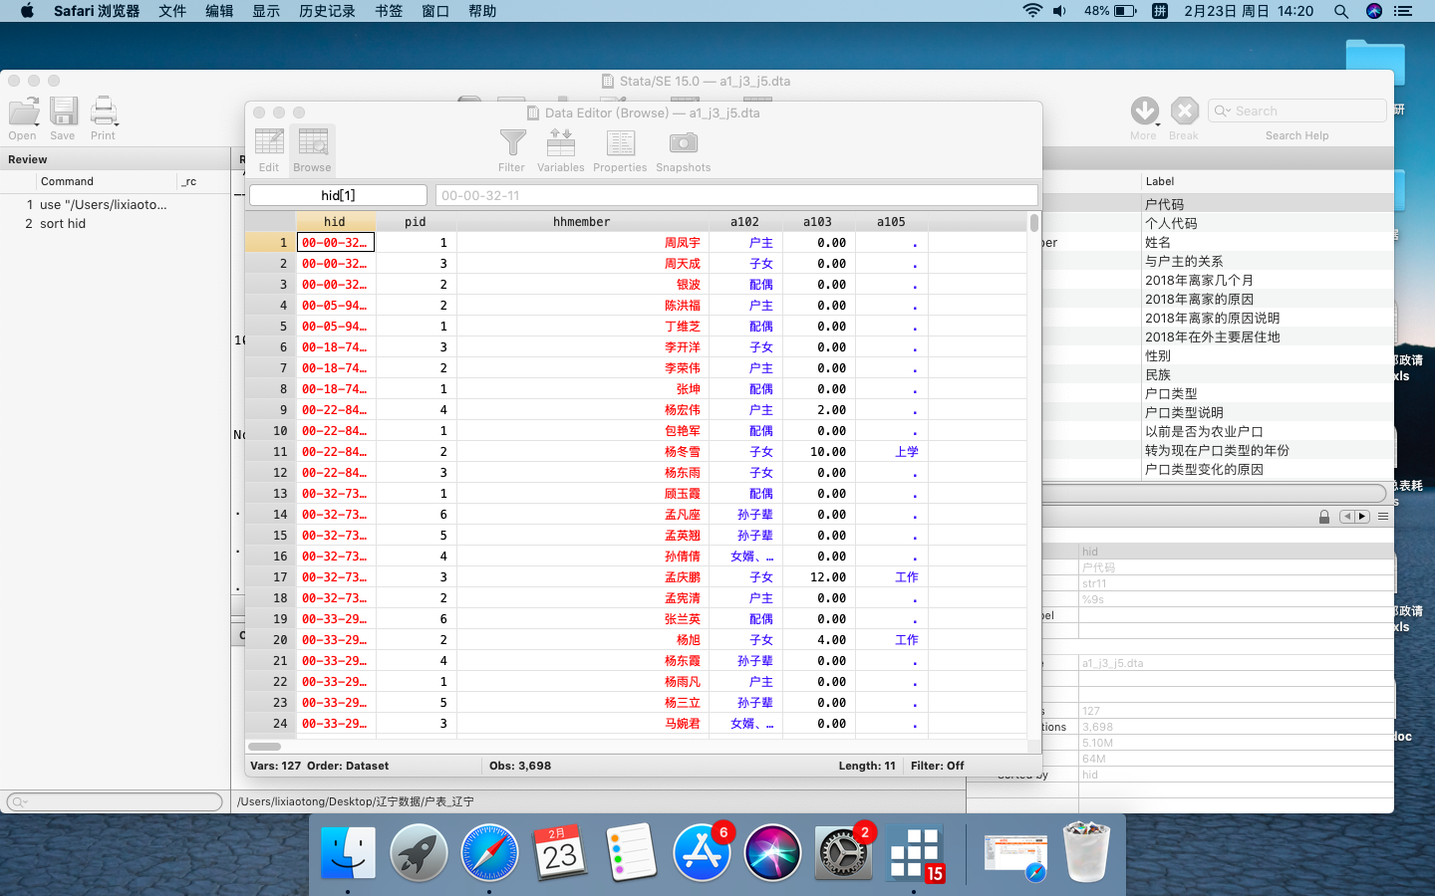Click the hhmember column header
The width and height of the screenshot is (1435, 896).
[x=581, y=222]
